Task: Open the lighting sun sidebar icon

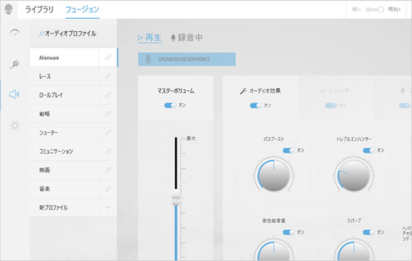Action: click(x=14, y=126)
